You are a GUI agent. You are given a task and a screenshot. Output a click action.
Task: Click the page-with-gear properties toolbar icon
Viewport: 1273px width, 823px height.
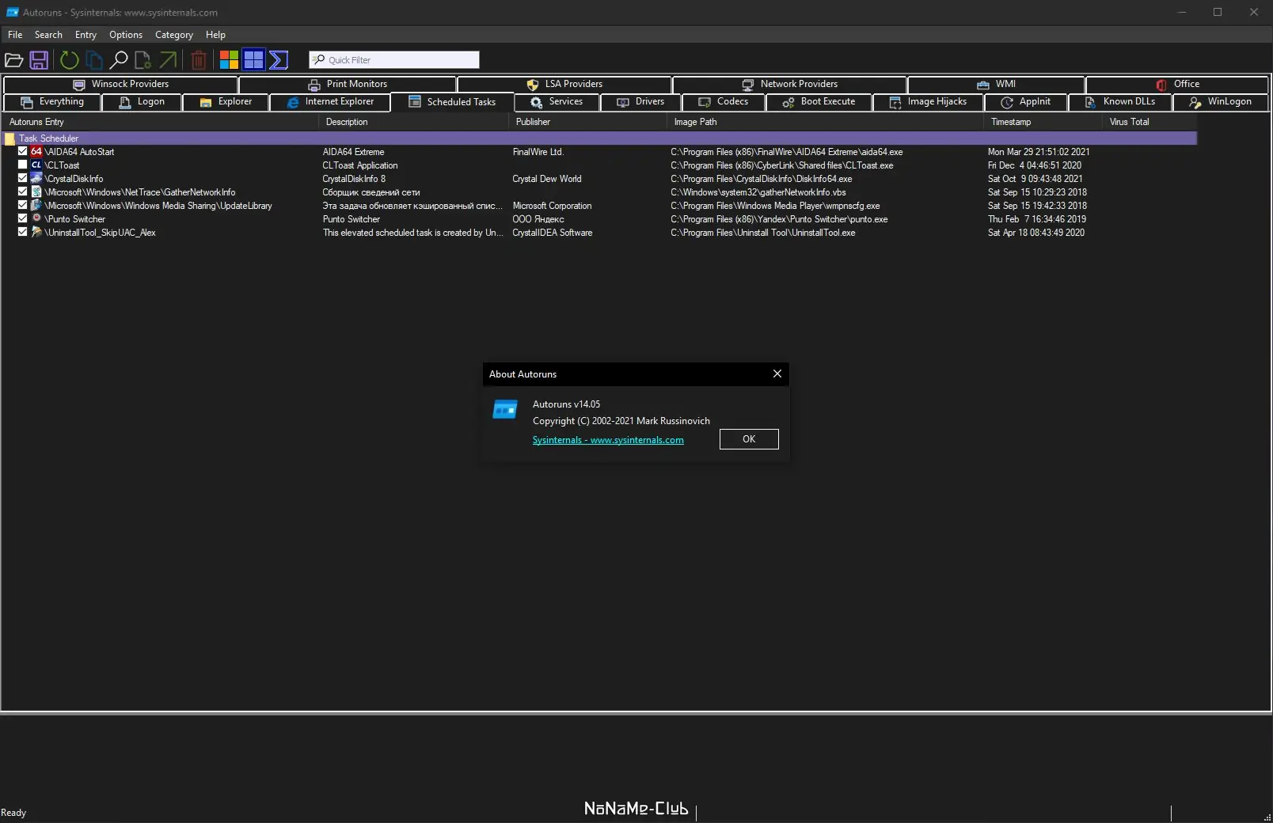click(x=143, y=60)
